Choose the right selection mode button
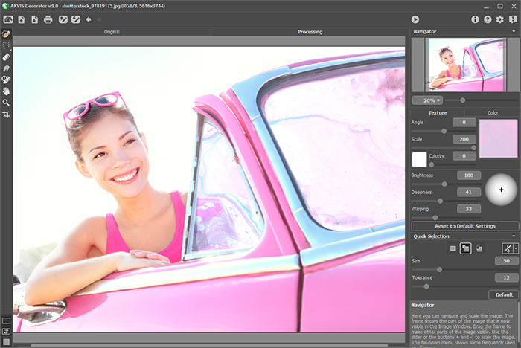This screenshot has height=348, width=521. click(479, 248)
